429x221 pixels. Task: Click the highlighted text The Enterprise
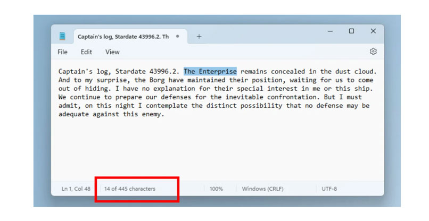[x=210, y=71]
